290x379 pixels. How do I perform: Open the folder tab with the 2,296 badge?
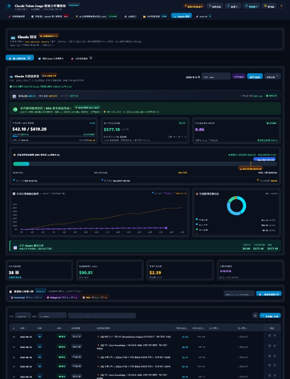pyautogui.click(x=155, y=16)
